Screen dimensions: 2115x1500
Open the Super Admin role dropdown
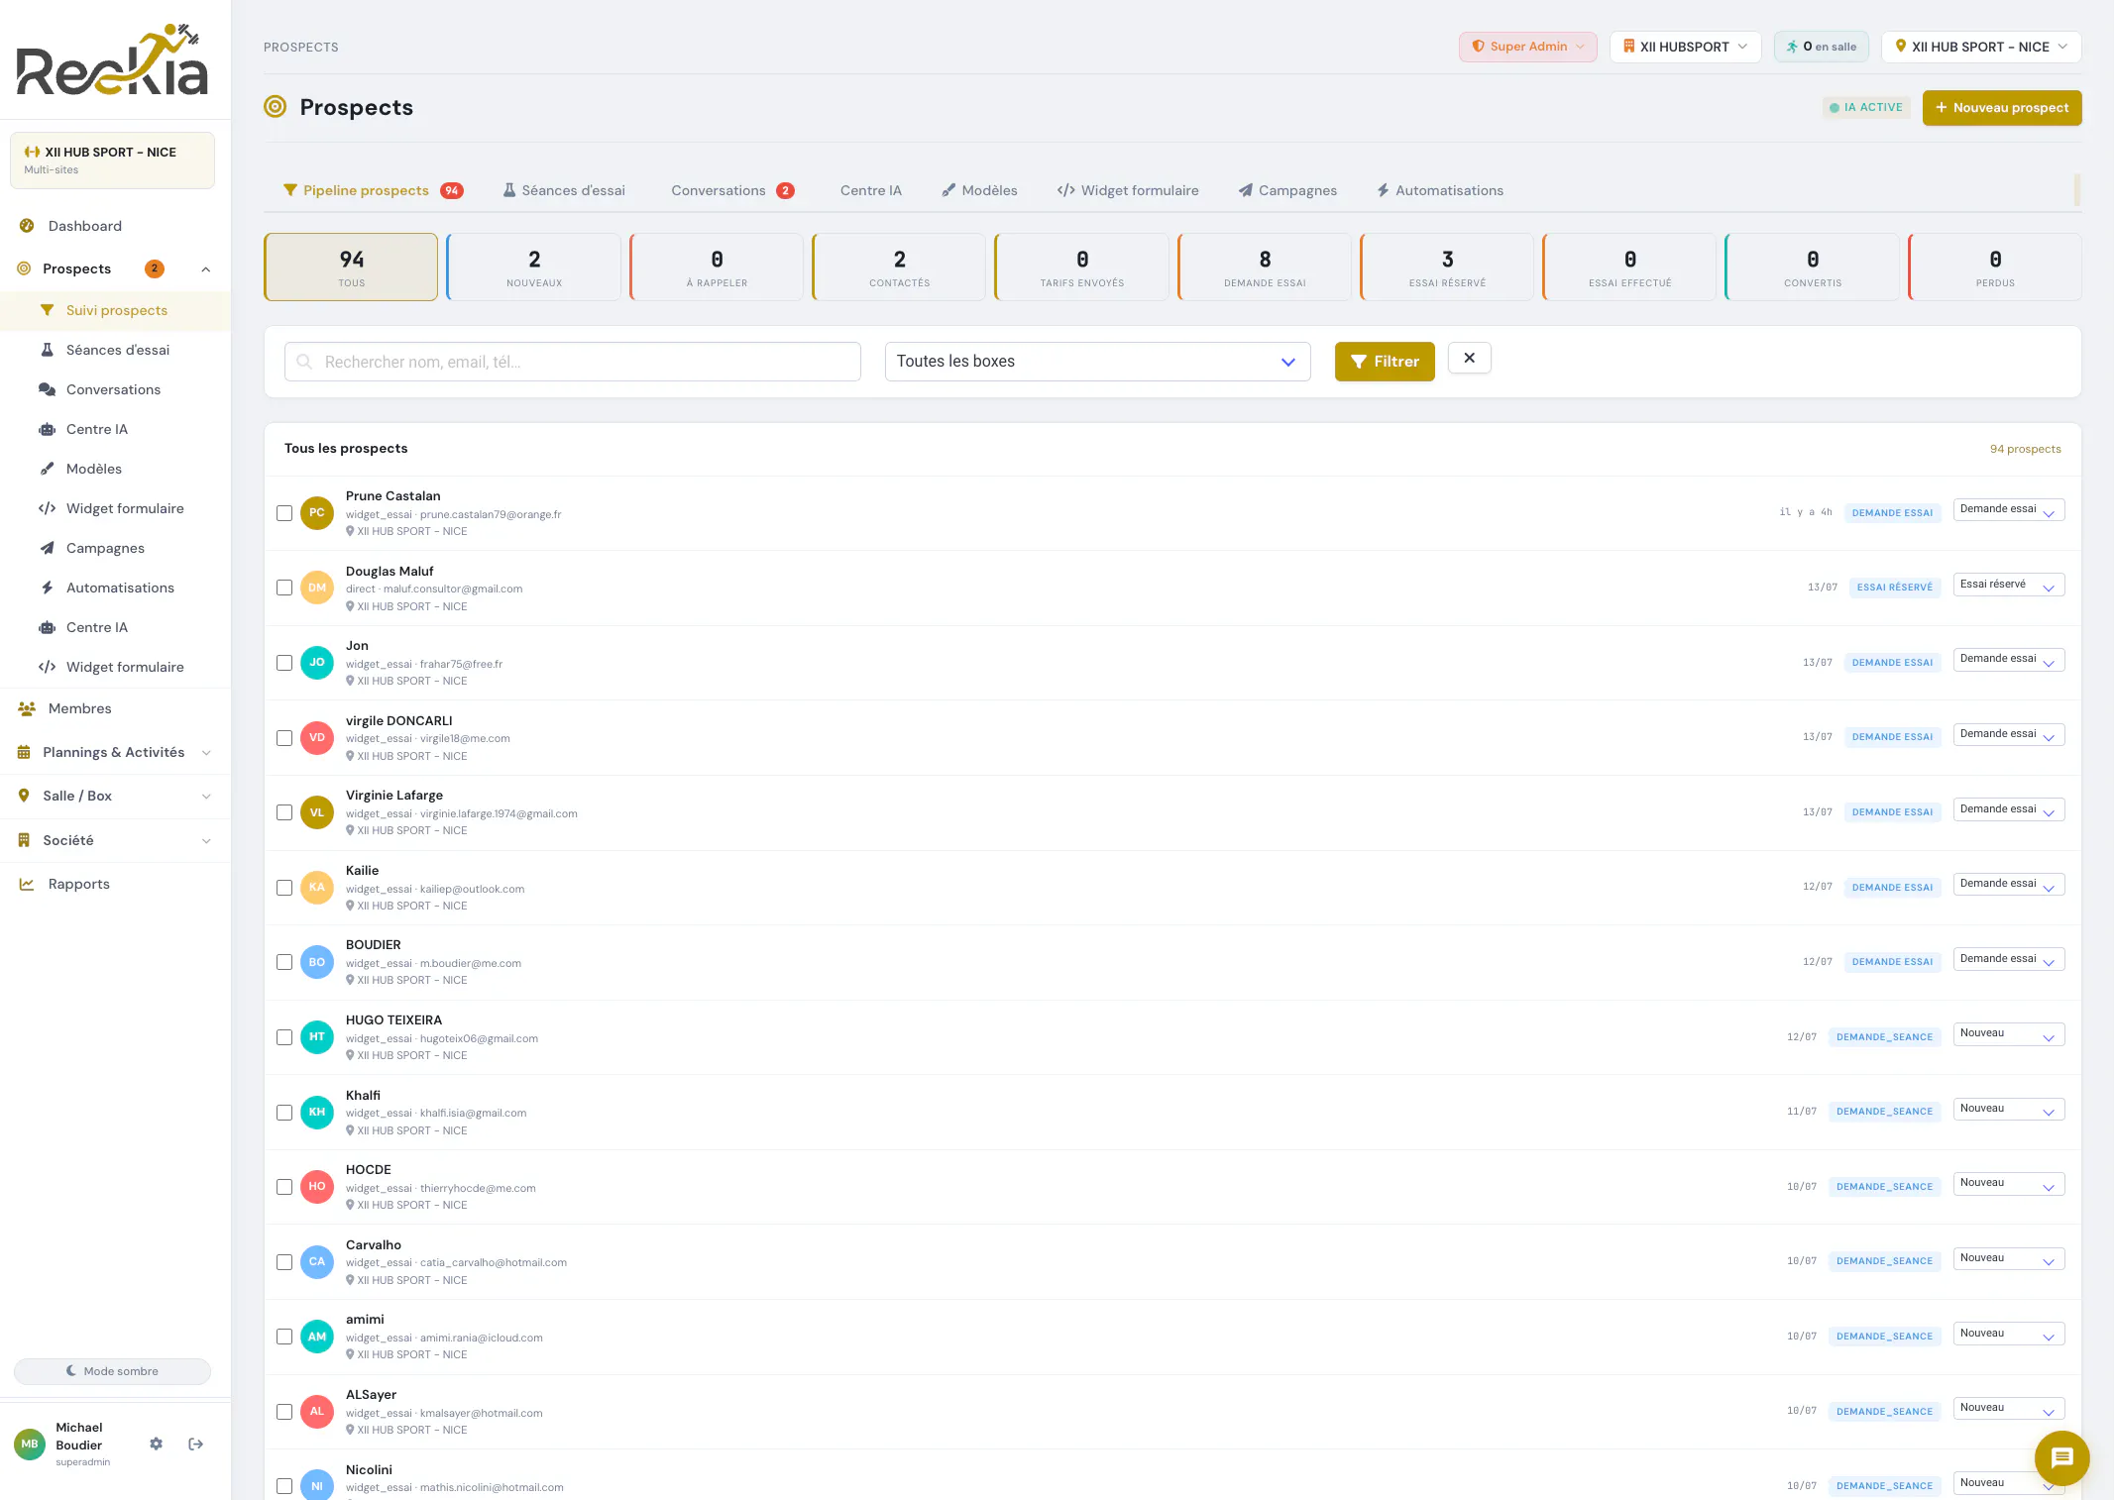pos(1527,47)
